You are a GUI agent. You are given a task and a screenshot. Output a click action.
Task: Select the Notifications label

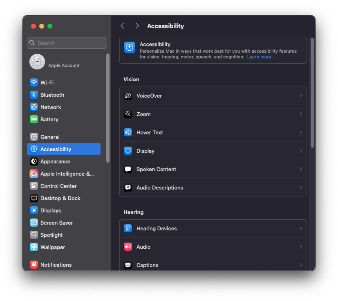tap(56, 265)
